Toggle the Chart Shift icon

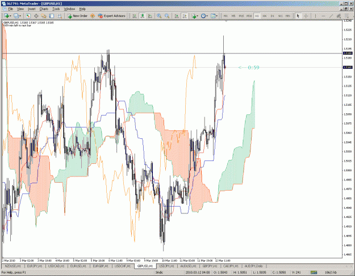coord(185,16)
